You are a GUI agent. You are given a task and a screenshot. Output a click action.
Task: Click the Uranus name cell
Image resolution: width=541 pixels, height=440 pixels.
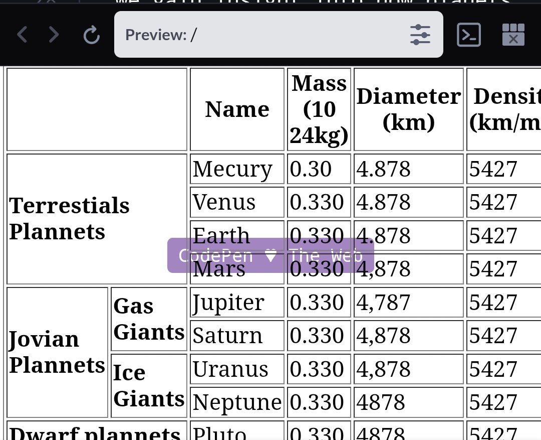tap(237, 369)
